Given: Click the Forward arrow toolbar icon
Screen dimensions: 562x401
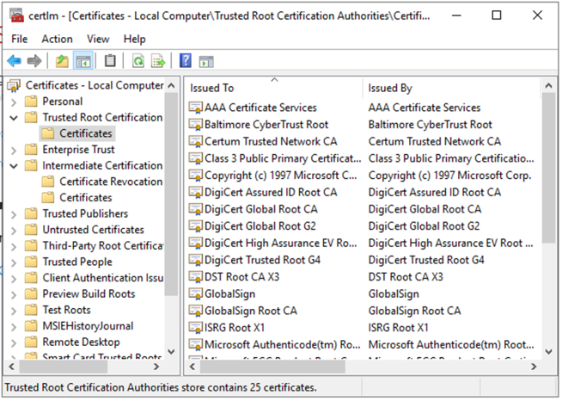Looking at the screenshot, I should [x=34, y=61].
